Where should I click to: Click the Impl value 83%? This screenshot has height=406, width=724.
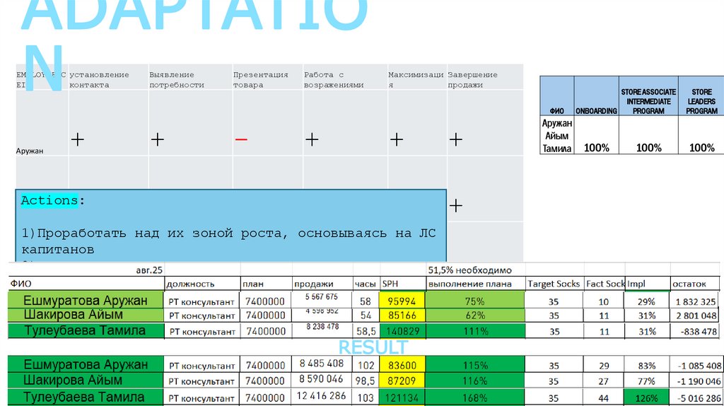646,366
